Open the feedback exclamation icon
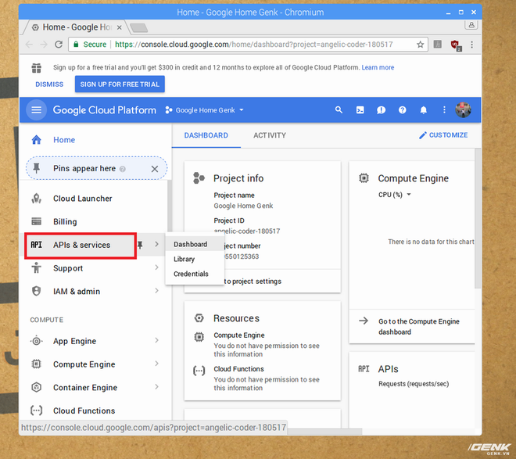The width and height of the screenshot is (516, 459). [381, 110]
